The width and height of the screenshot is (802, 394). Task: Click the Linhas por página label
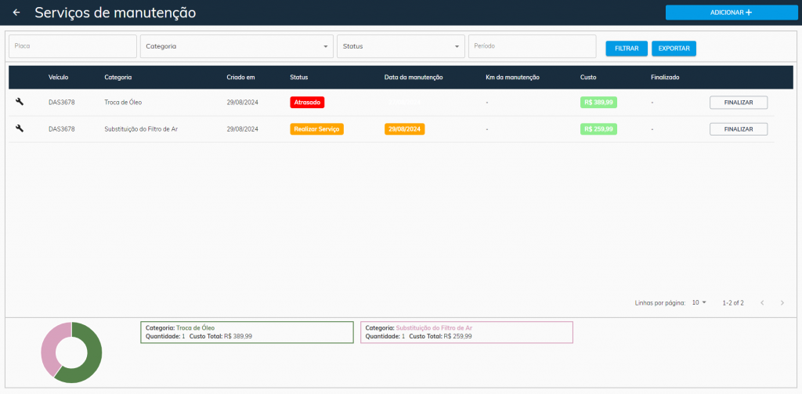(x=659, y=303)
